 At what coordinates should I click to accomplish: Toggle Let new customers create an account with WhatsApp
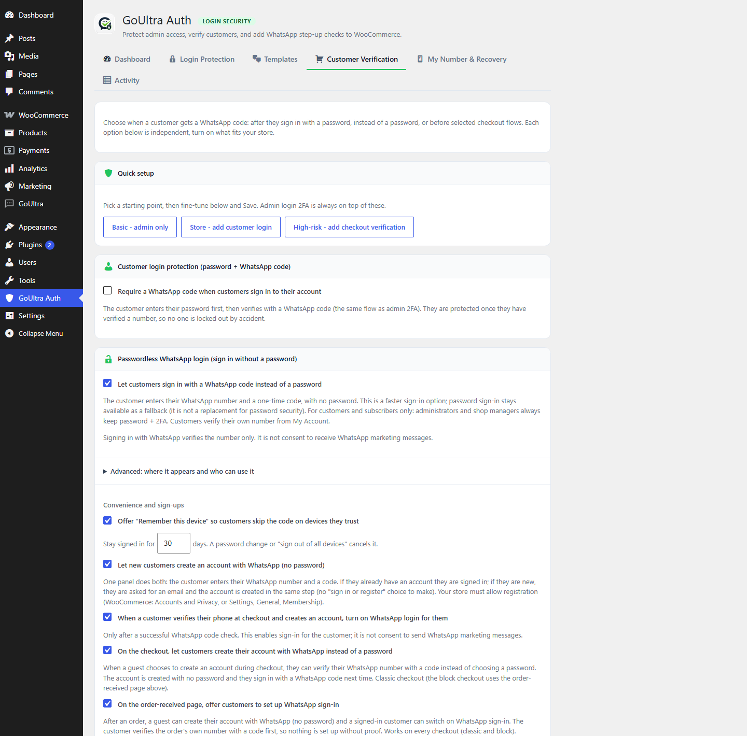click(x=107, y=564)
